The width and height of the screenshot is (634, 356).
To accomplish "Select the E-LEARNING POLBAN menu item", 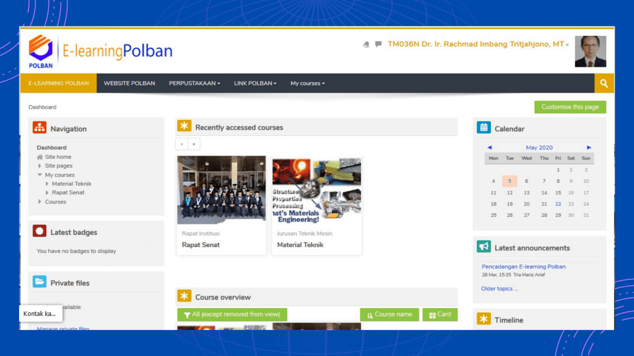I will [x=59, y=83].
